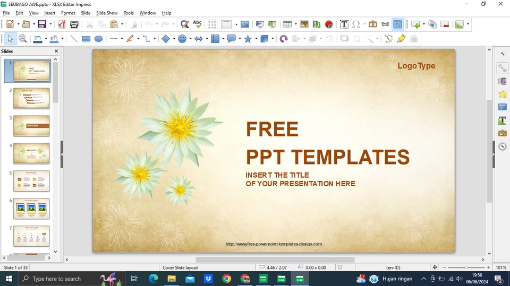
Task: Click the zoom out minus button
Action: coord(444,267)
